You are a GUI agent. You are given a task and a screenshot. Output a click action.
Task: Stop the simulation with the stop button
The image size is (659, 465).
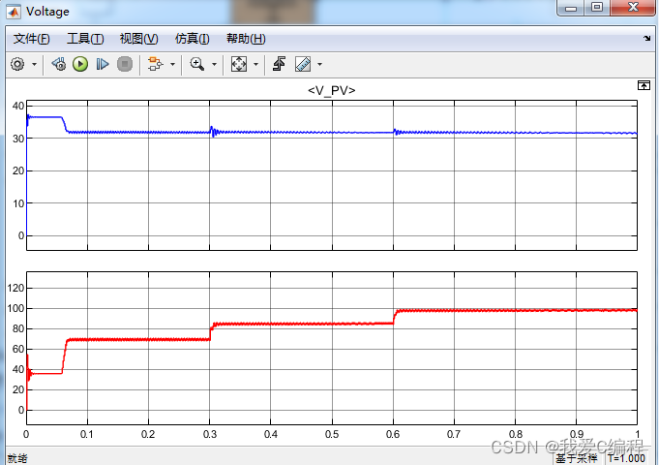pyautogui.click(x=125, y=64)
